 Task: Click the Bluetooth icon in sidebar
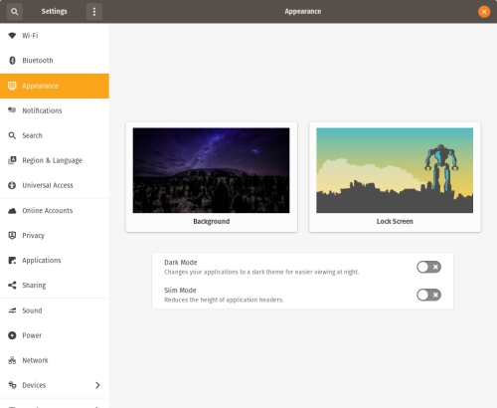click(x=12, y=61)
